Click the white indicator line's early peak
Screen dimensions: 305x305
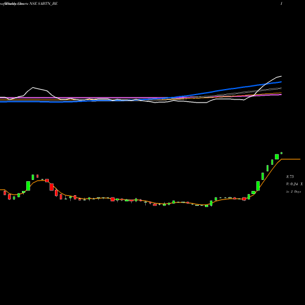(33, 88)
